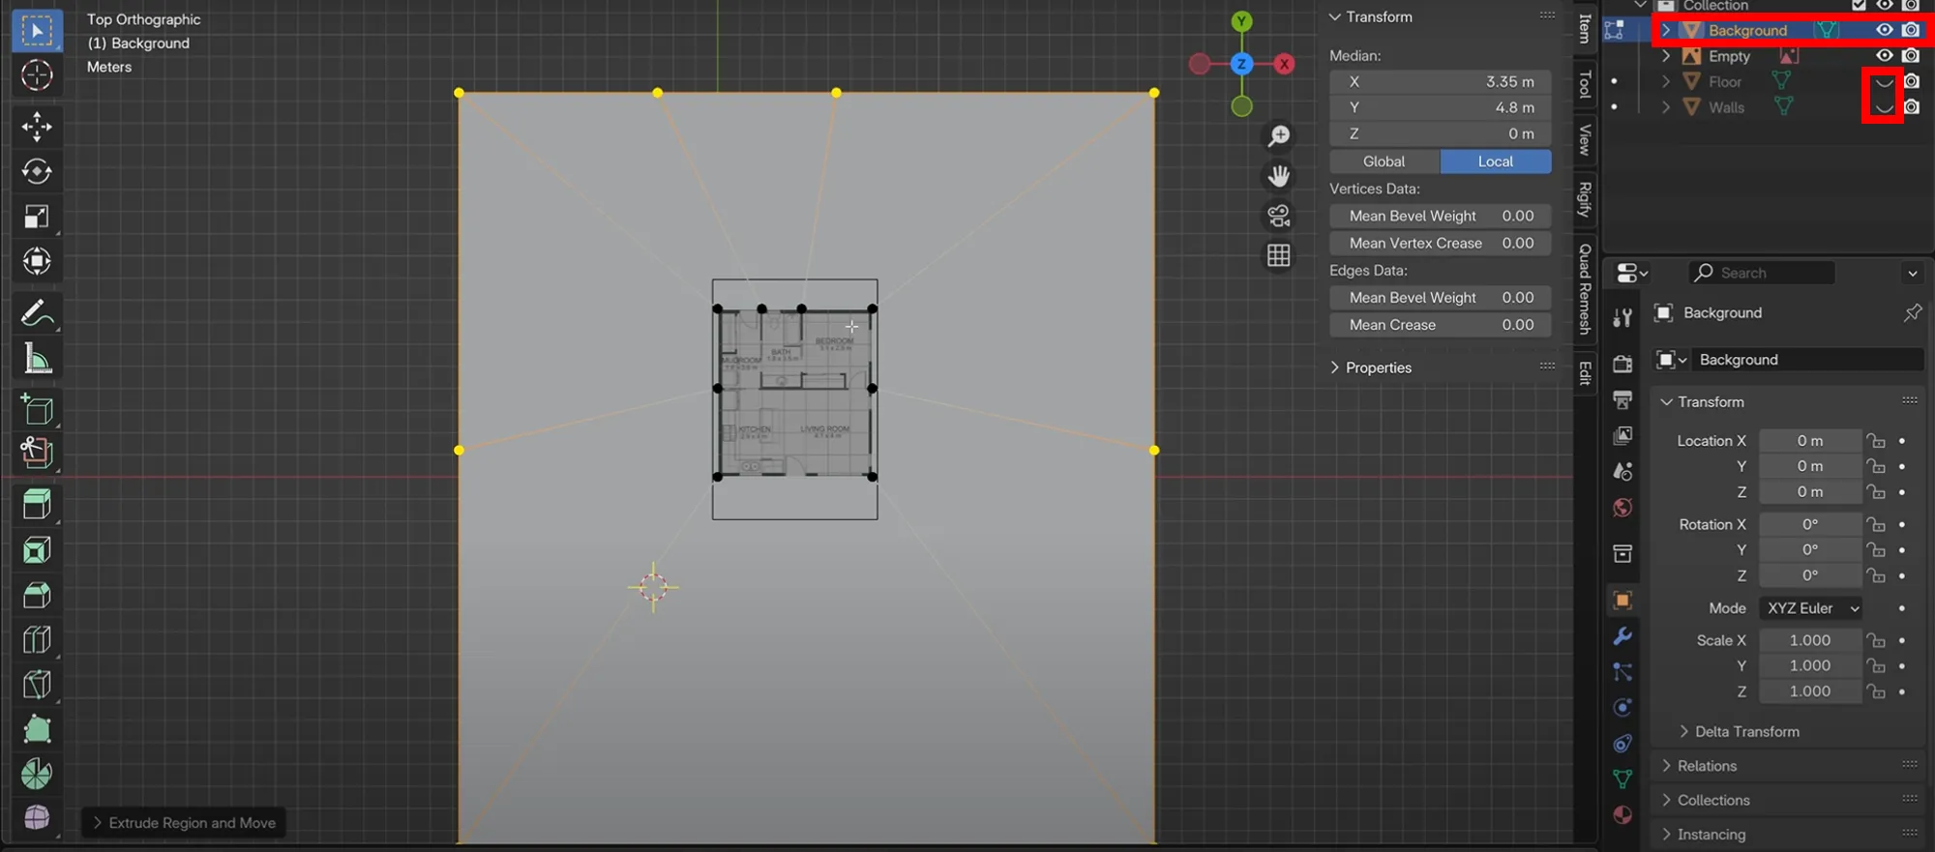Screen dimensions: 1935x852
Task: Switch to the Tool sidebar tab
Action: point(1585,84)
